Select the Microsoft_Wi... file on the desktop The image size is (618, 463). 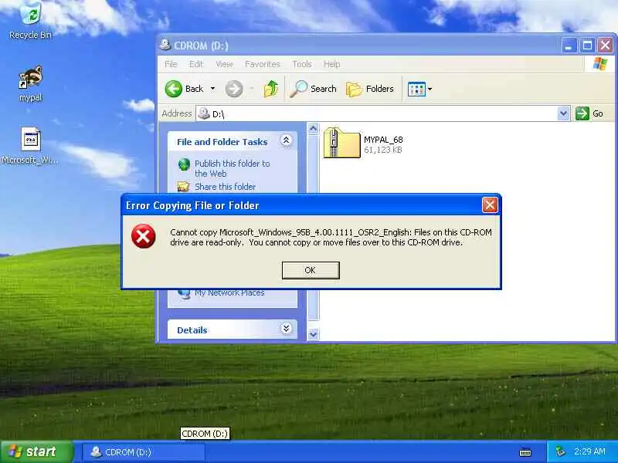[30, 146]
